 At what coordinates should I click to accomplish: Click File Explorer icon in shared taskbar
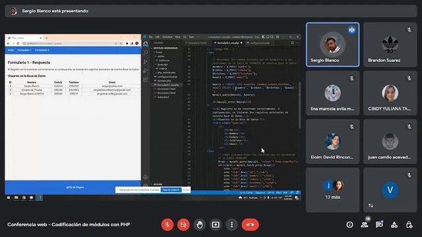[16, 197]
